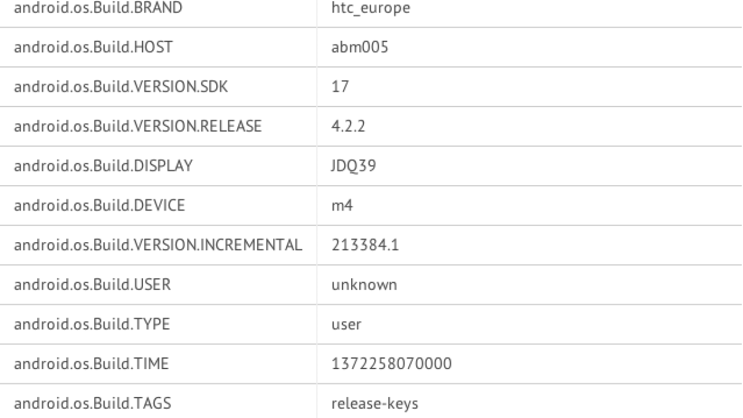Click the android.os.Build.HOST property name
Viewport: 743px width, 418px height.
[93, 47]
